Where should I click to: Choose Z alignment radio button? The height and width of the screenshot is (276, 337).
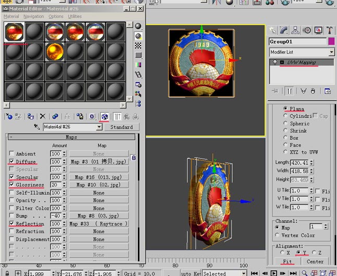click(x=314, y=253)
